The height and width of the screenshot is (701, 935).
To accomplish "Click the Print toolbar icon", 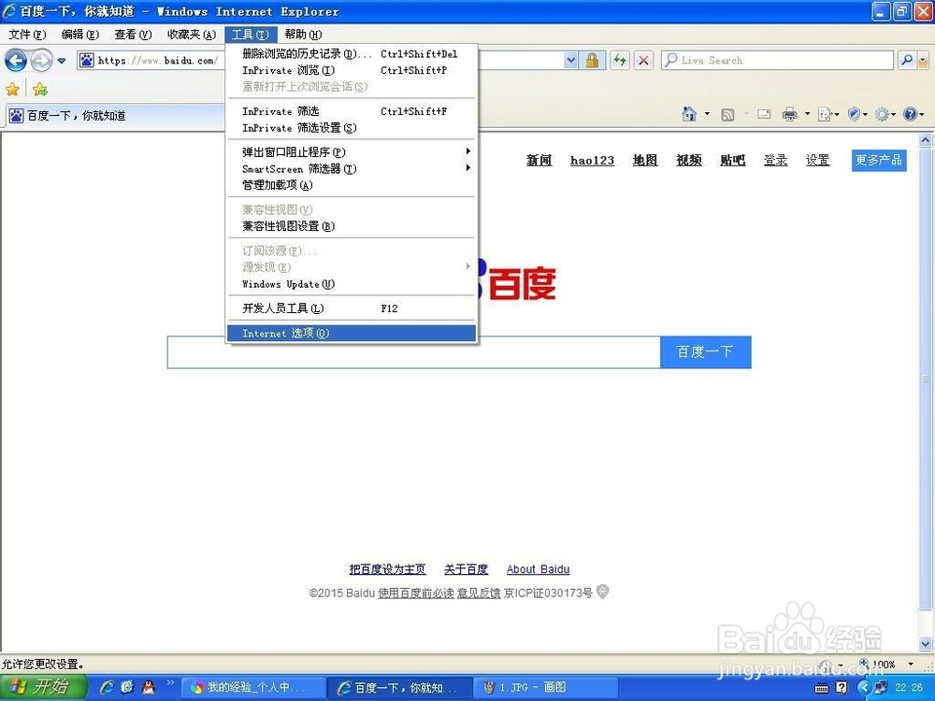I will [789, 114].
